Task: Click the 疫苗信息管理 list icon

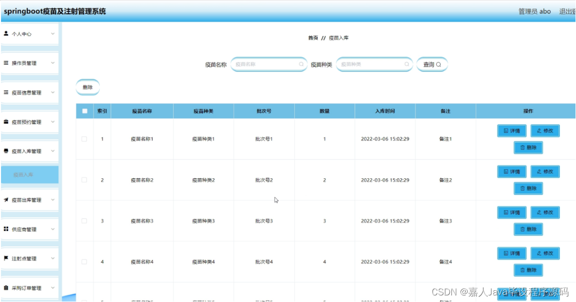Action: (6, 92)
